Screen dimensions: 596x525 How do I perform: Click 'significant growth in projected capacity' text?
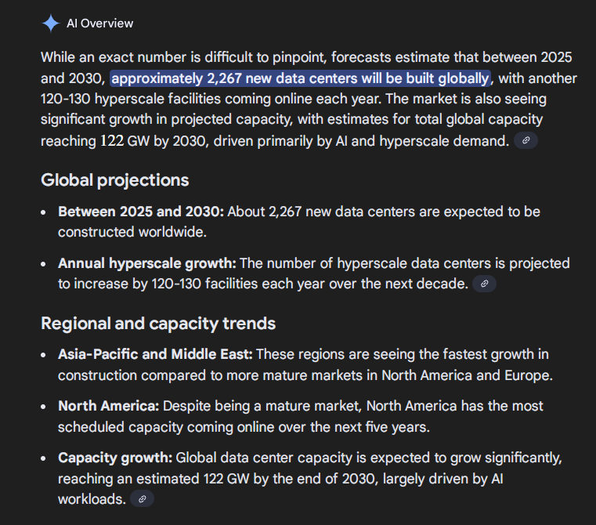pos(167,119)
